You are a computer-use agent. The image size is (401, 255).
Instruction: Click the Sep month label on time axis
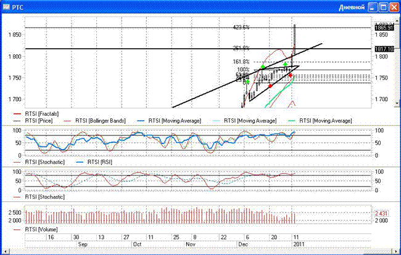(x=83, y=245)
